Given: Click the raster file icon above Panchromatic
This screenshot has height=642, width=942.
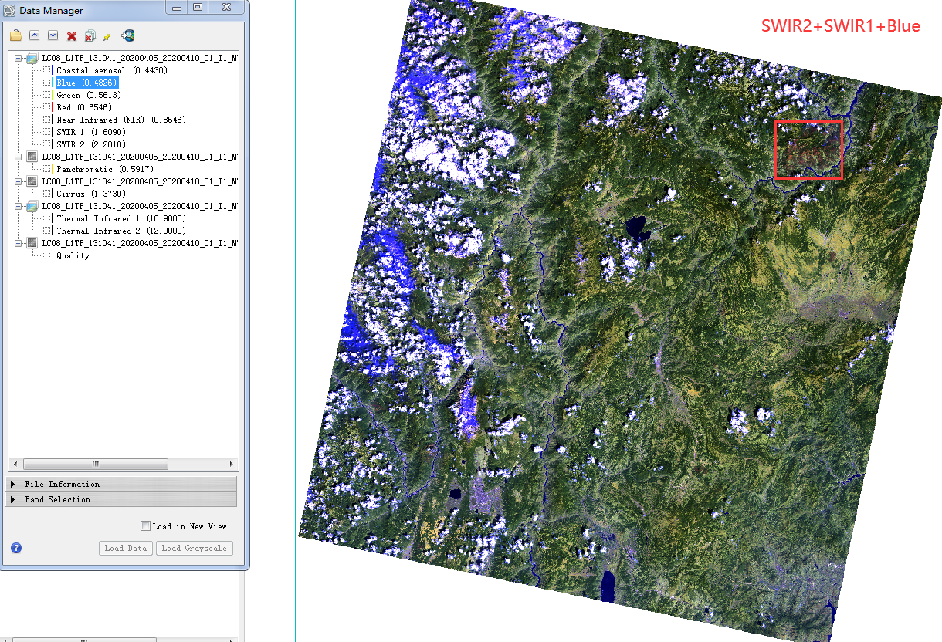Looking at the screenshot, I should (x=32, y=157).
